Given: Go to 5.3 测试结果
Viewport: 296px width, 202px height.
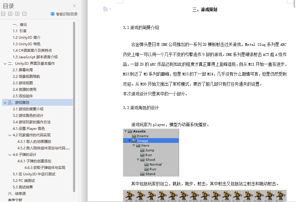Looking at the screenshot, I should pyautogui.click(x=23, y=187).
